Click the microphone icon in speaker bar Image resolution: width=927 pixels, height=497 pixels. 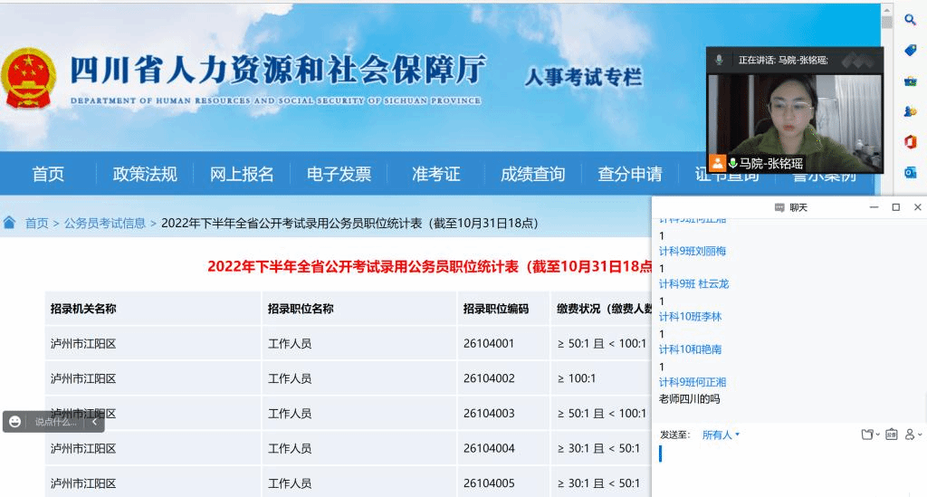pos(720,60)
